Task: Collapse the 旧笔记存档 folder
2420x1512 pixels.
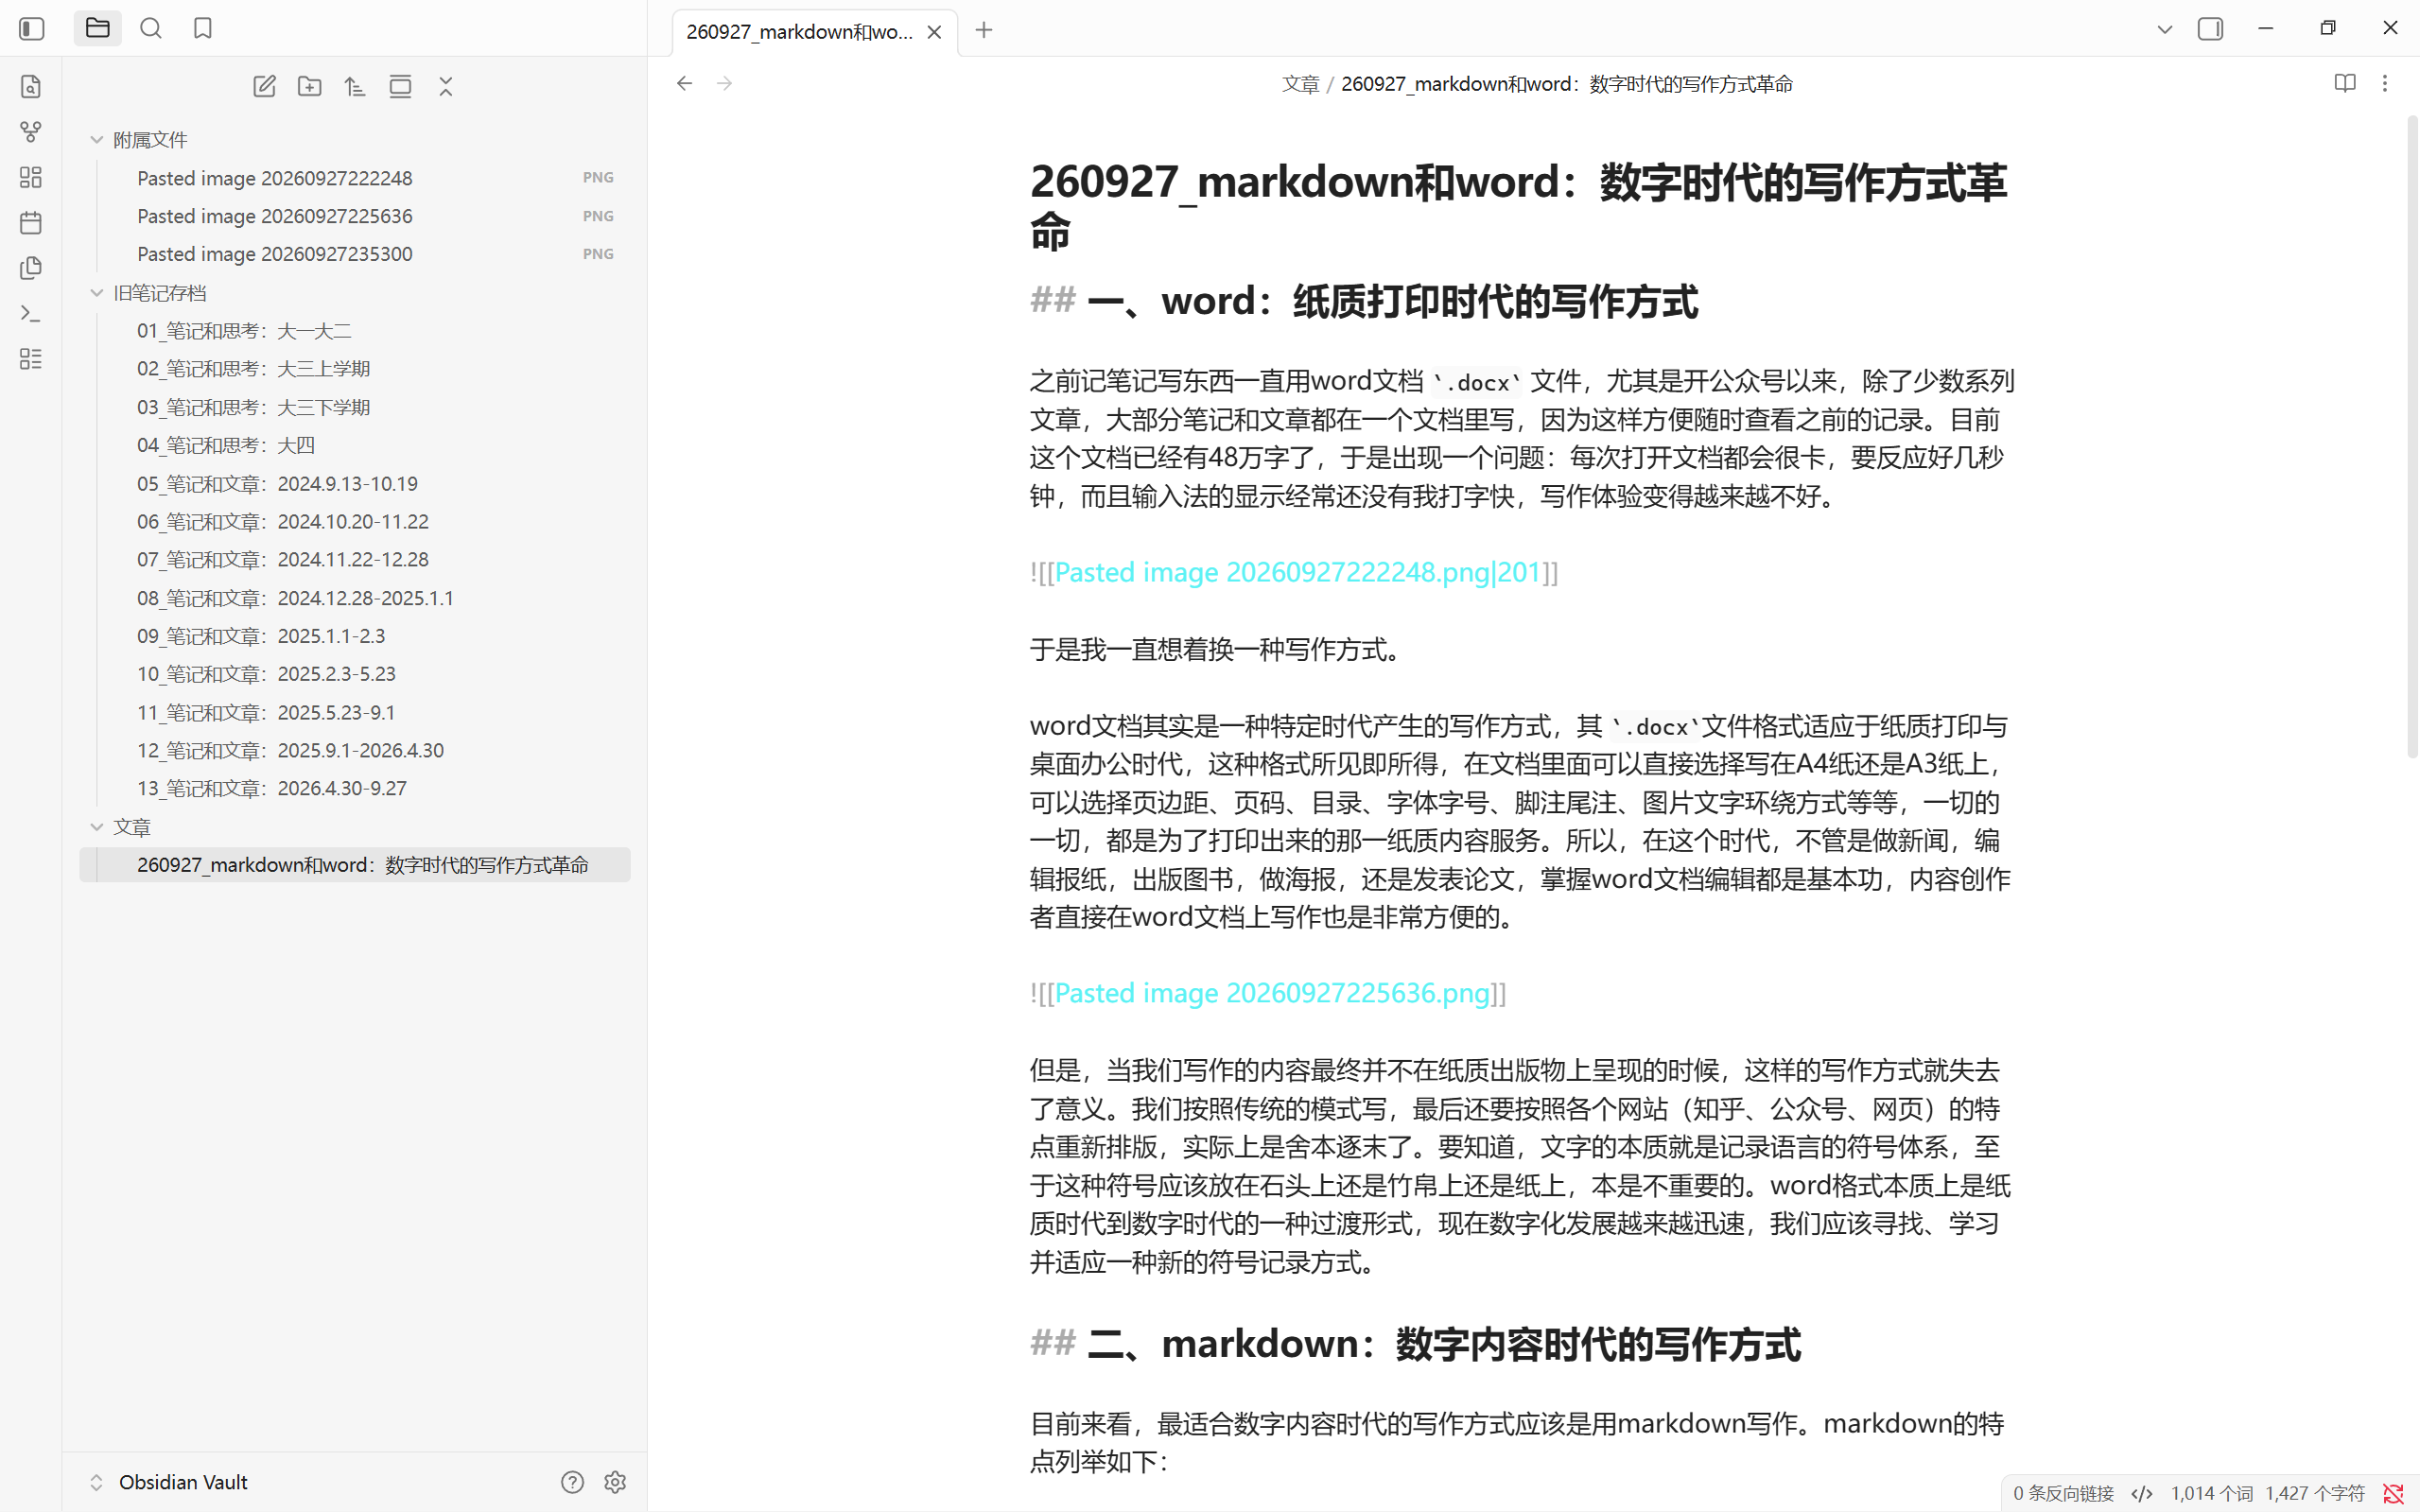Action: pyautogui.click(x=355, y=293)
